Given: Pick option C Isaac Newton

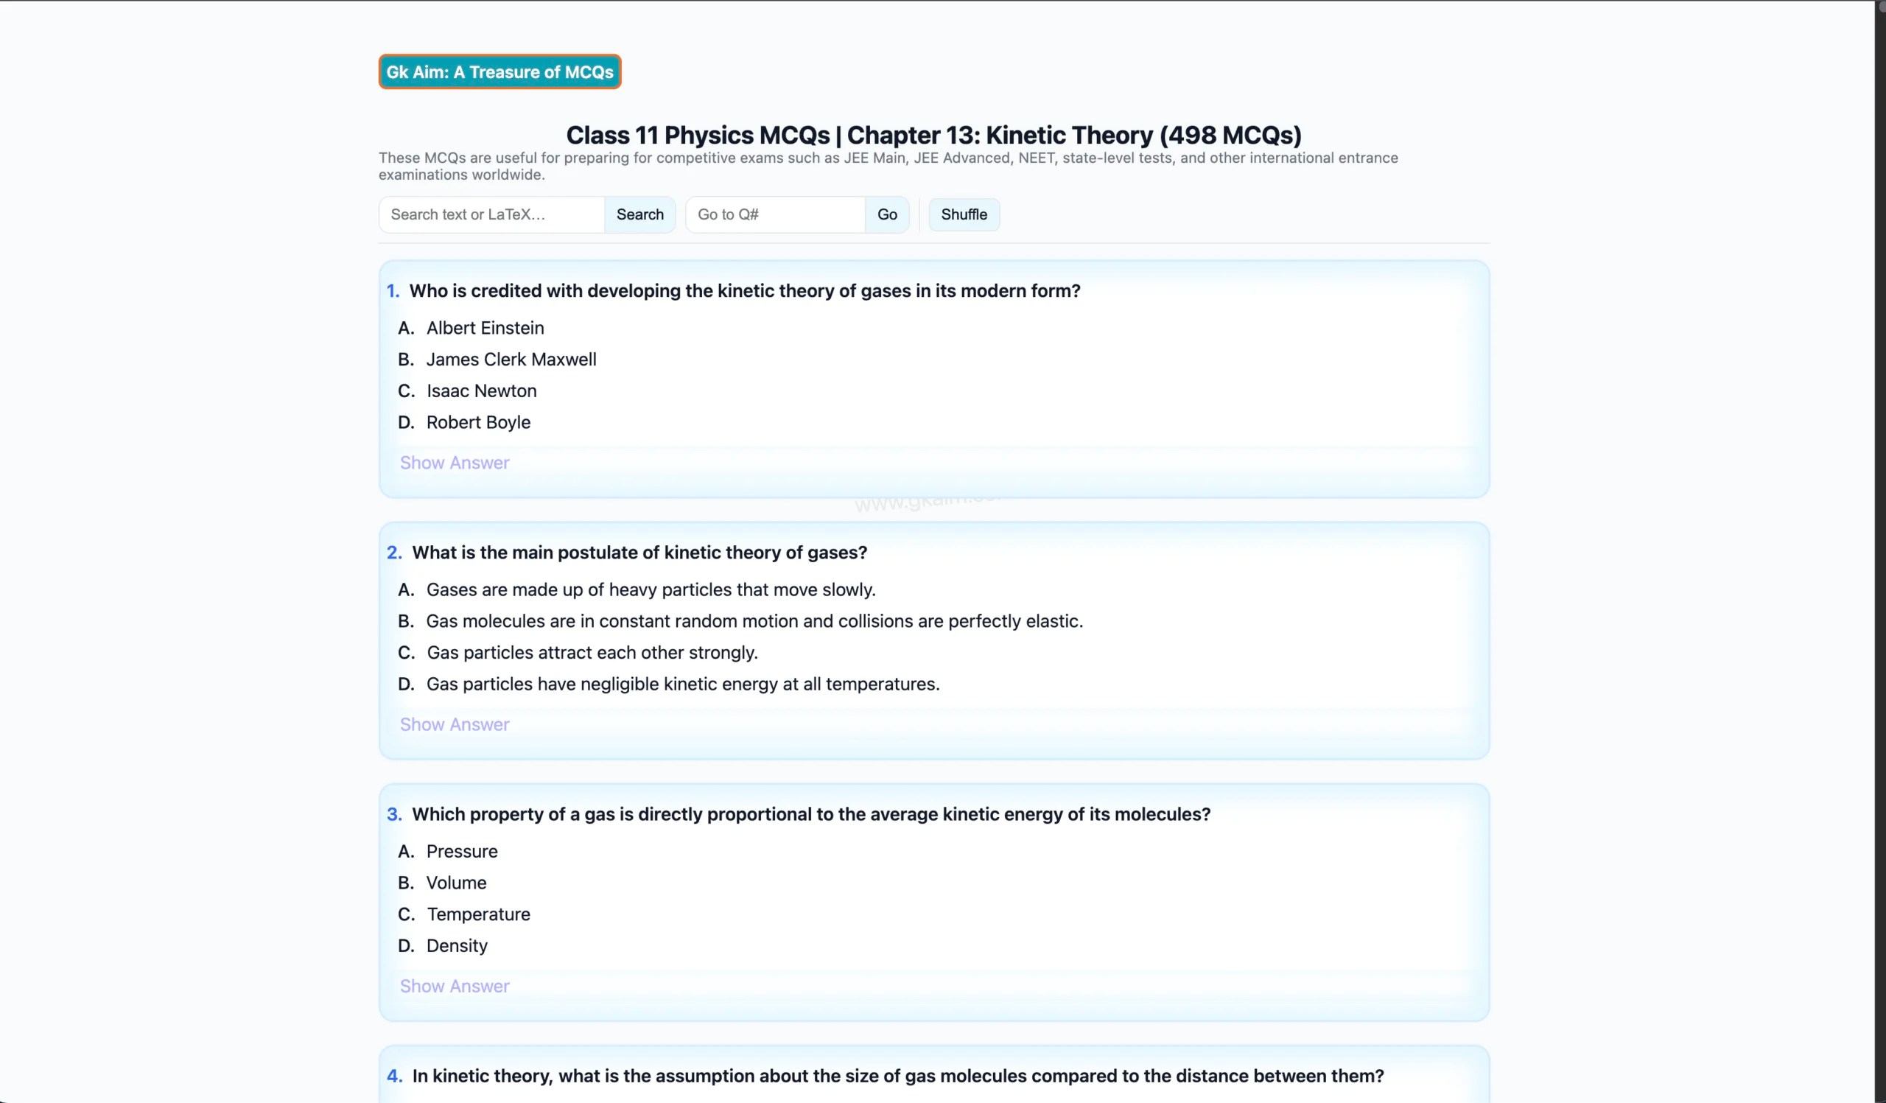Looking at the screenshot, I should (481, 391).
